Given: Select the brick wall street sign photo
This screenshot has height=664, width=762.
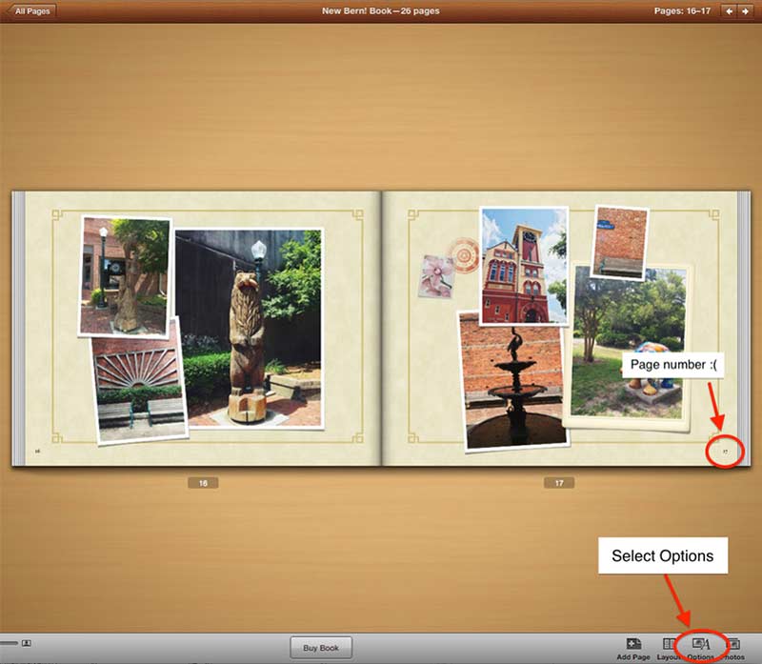Looking at the screenshot, I should 619,241.
